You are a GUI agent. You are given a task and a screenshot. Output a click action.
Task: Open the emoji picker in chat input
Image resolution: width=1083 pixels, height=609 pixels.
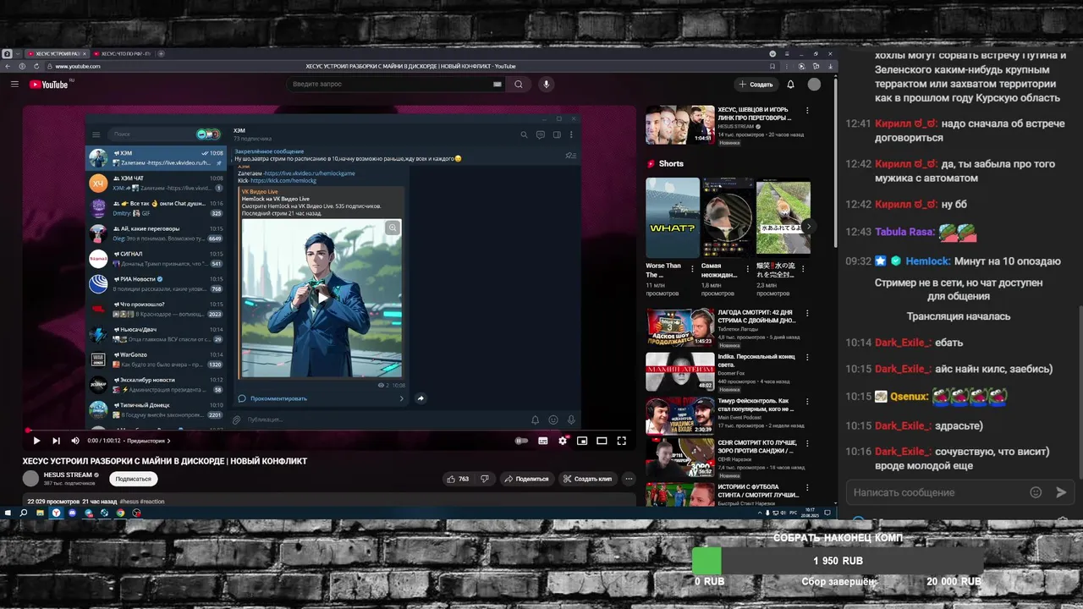point(1036,492)
